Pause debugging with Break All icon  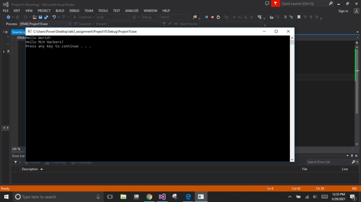click(x=206, y=17)
